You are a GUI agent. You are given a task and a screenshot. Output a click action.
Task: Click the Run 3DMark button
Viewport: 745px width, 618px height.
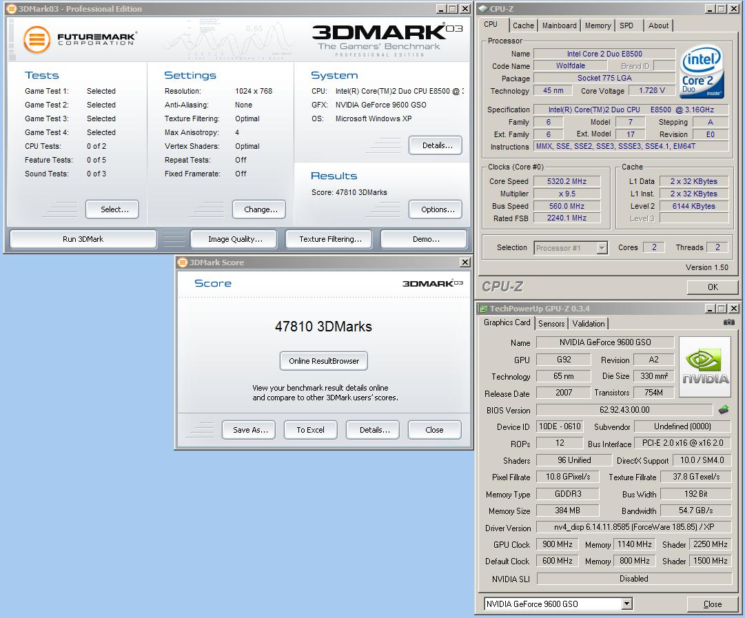(83, 239)
